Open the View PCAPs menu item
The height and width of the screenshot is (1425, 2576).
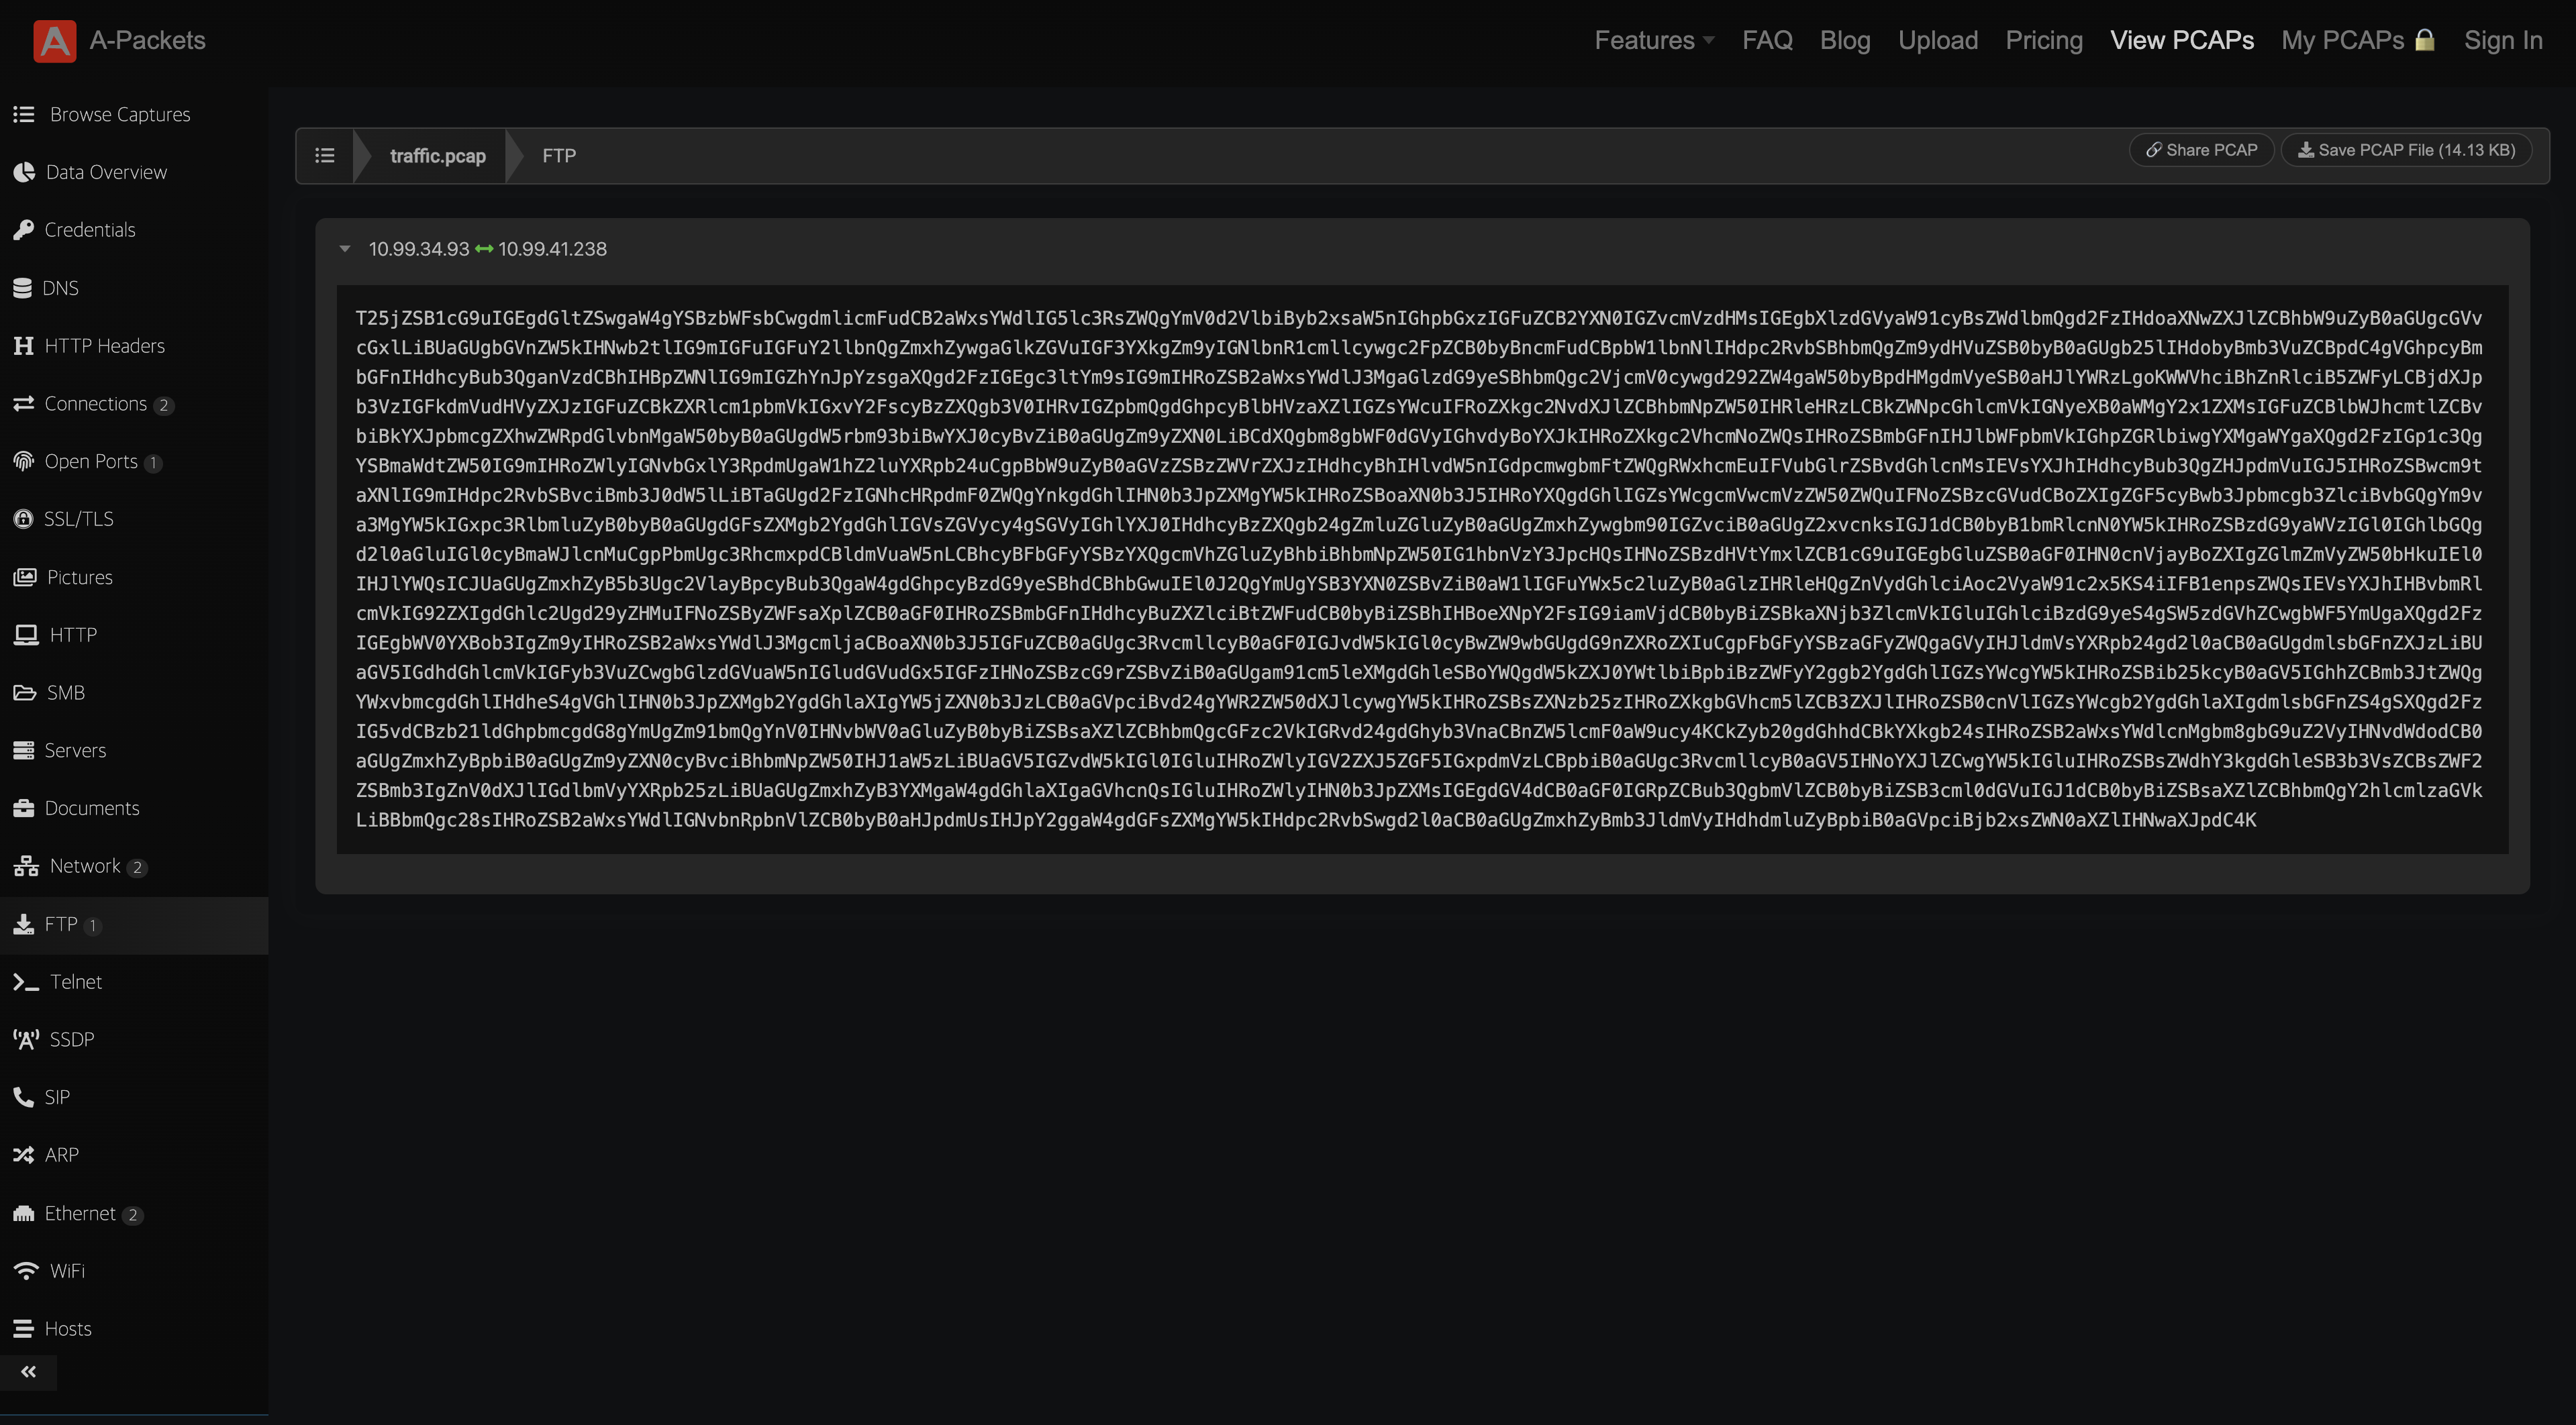[2181, 41]
